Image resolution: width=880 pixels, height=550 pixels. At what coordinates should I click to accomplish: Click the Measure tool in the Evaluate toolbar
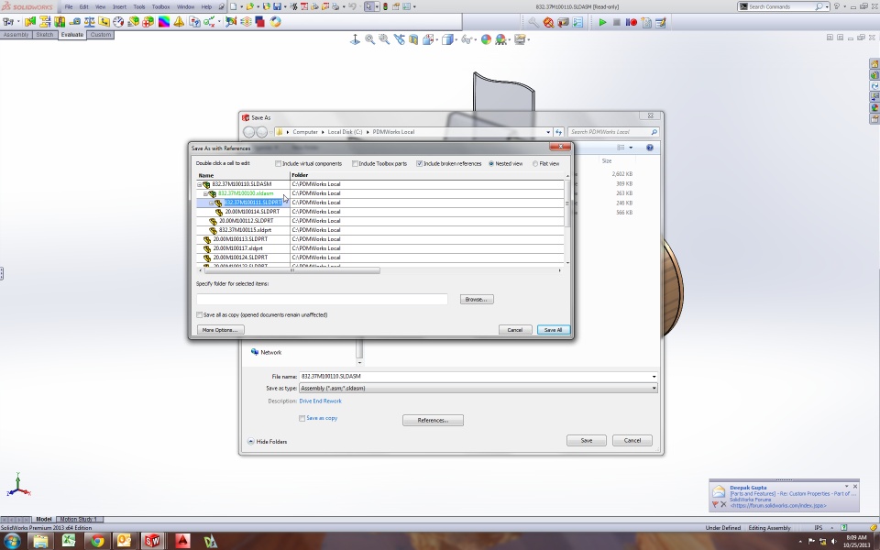pos(74,22)
